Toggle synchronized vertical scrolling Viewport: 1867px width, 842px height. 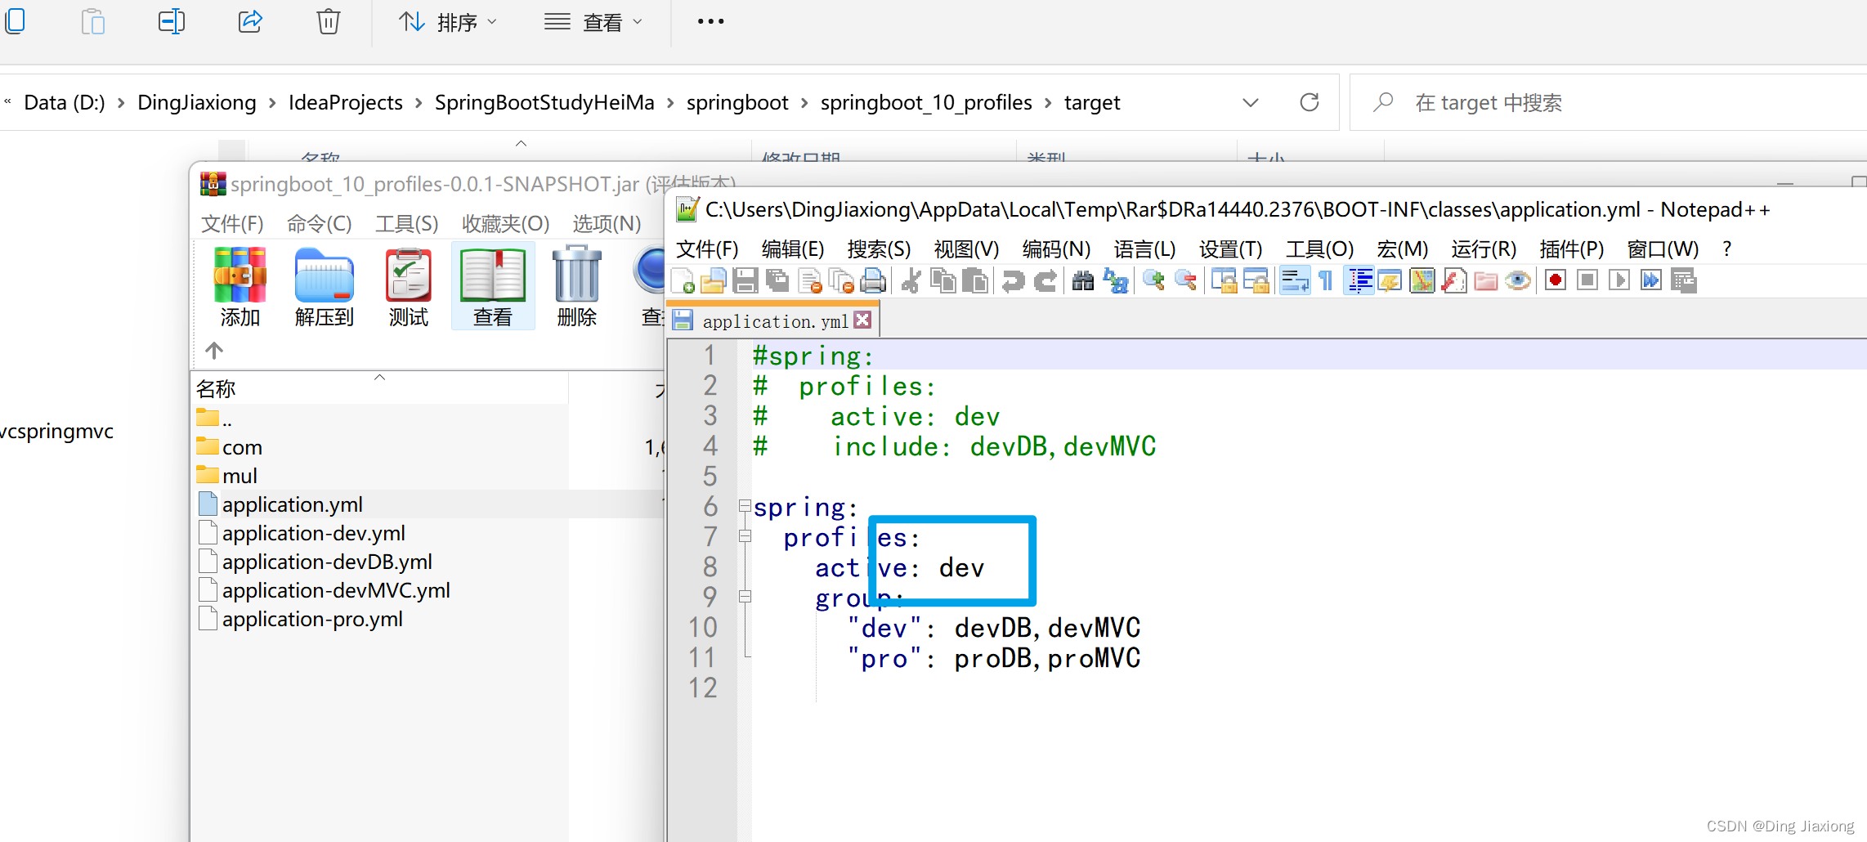tap(1224, 281)
